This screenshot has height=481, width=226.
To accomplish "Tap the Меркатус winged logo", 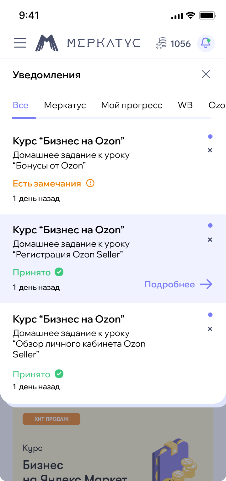I will (x=46, y=43).
